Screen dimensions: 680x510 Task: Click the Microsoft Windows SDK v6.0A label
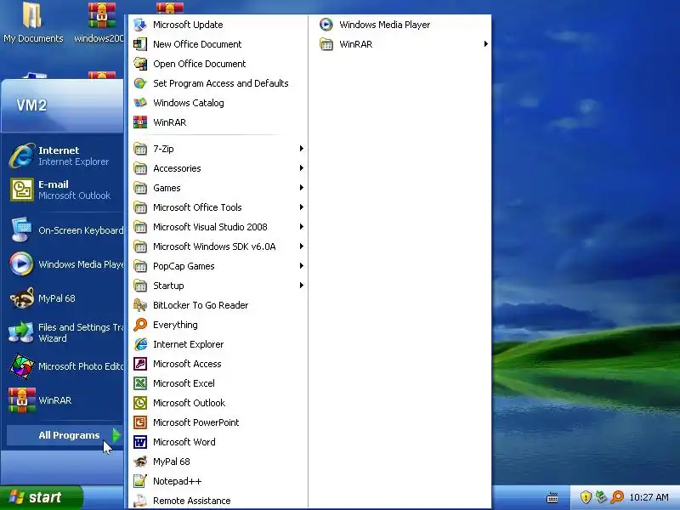coord(214,246)
